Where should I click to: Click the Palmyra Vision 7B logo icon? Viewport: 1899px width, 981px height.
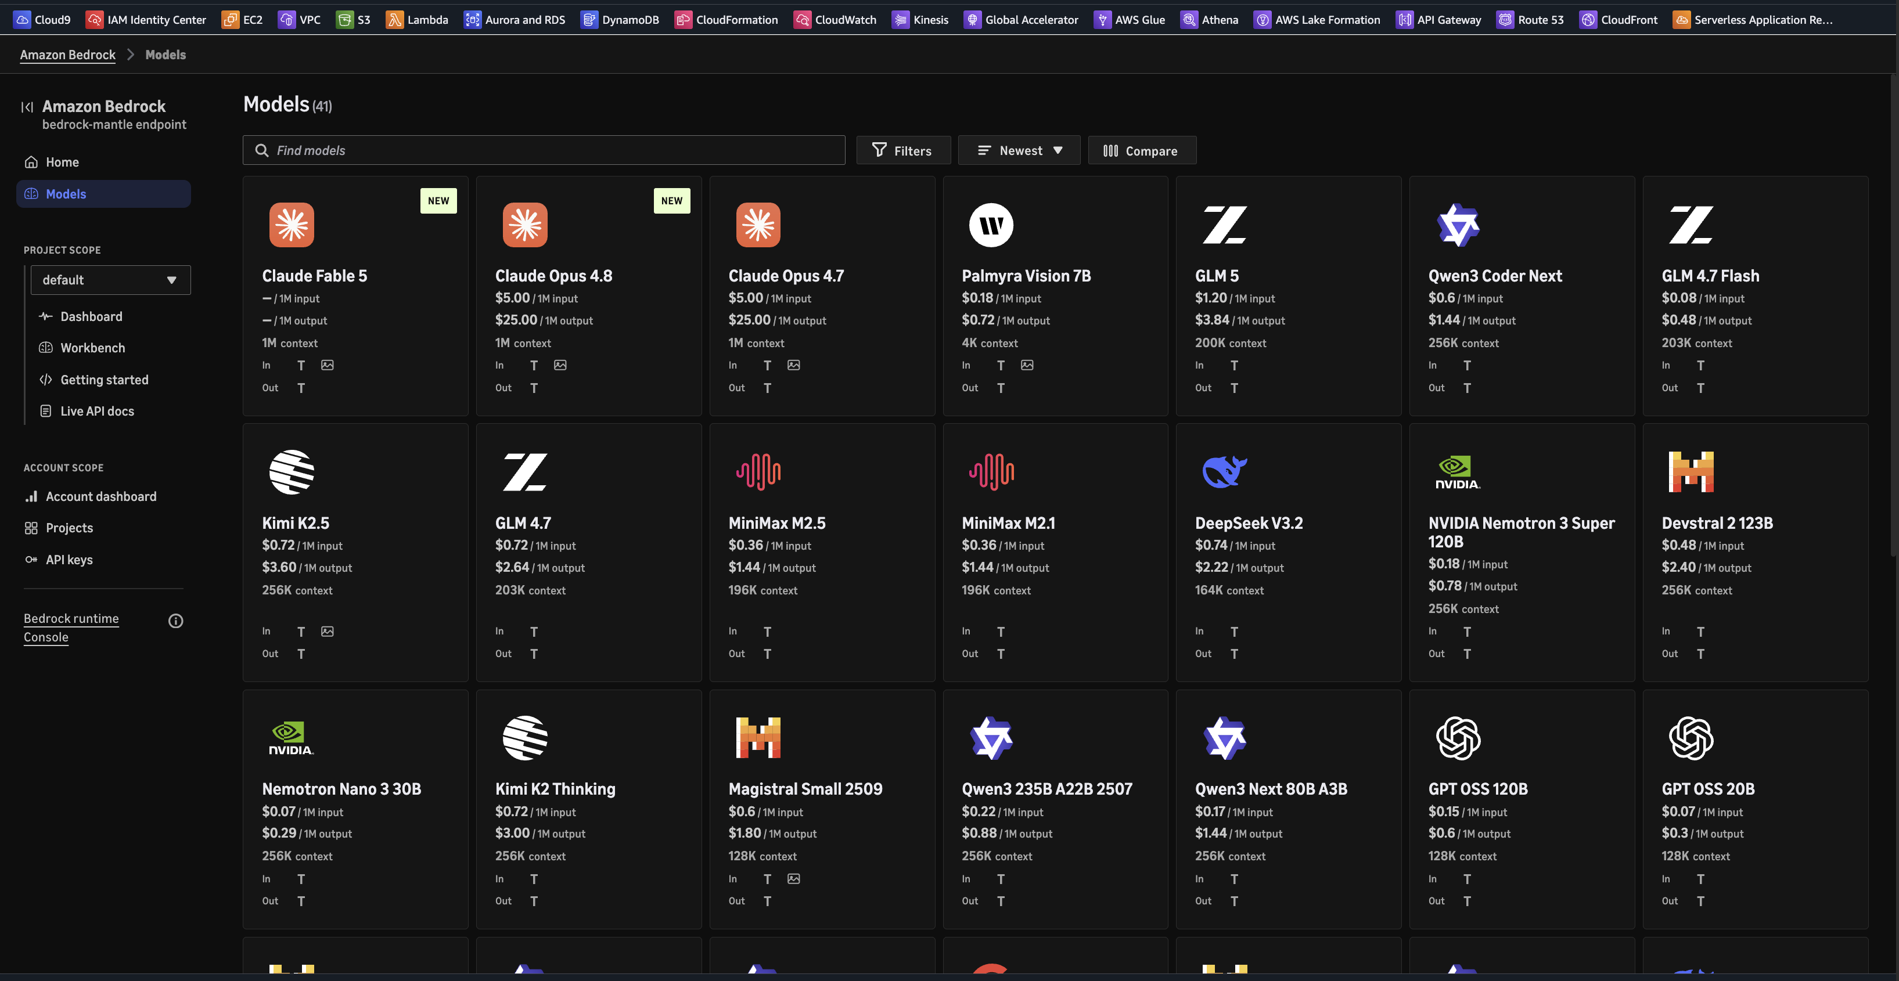tap(991, 225)
